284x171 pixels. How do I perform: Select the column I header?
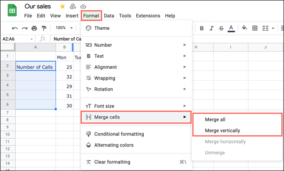click(231, 47)
